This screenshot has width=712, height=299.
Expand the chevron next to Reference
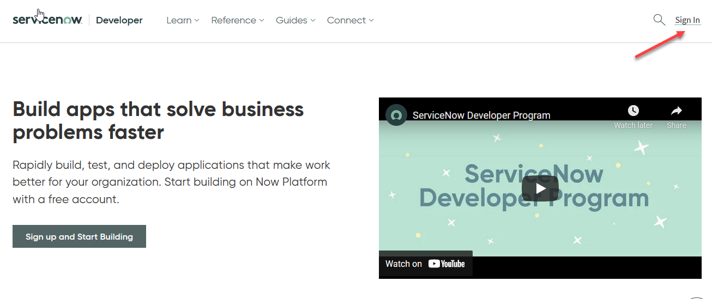262,21
